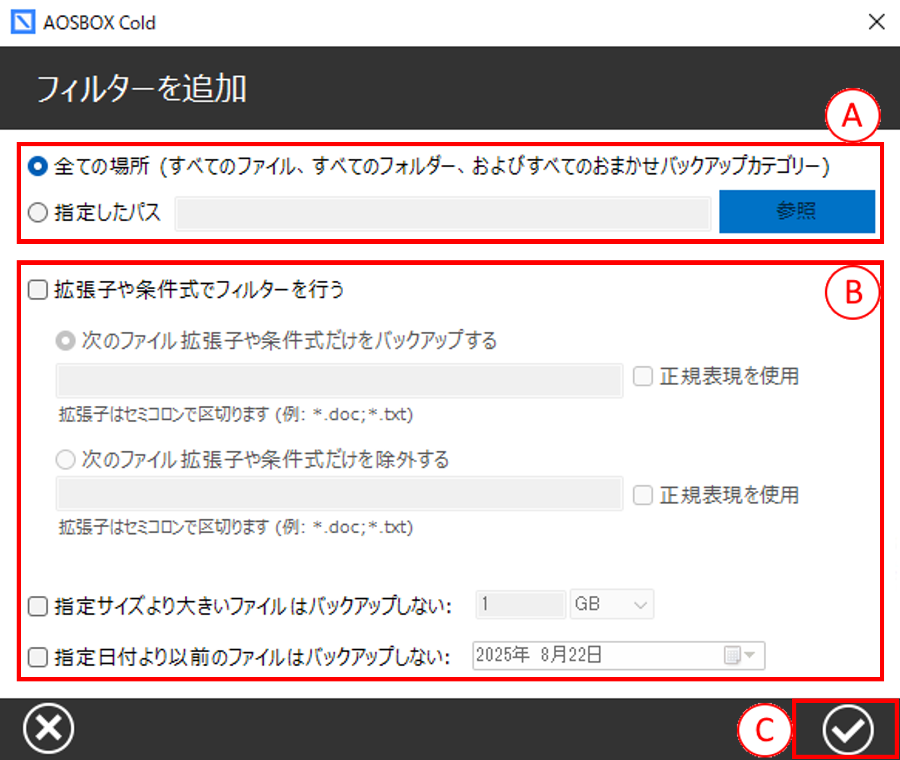This screenshot has width=900, height=760.
Task: Check 指定日付より以前のファイル checkbox
Action: click(38, 658)
